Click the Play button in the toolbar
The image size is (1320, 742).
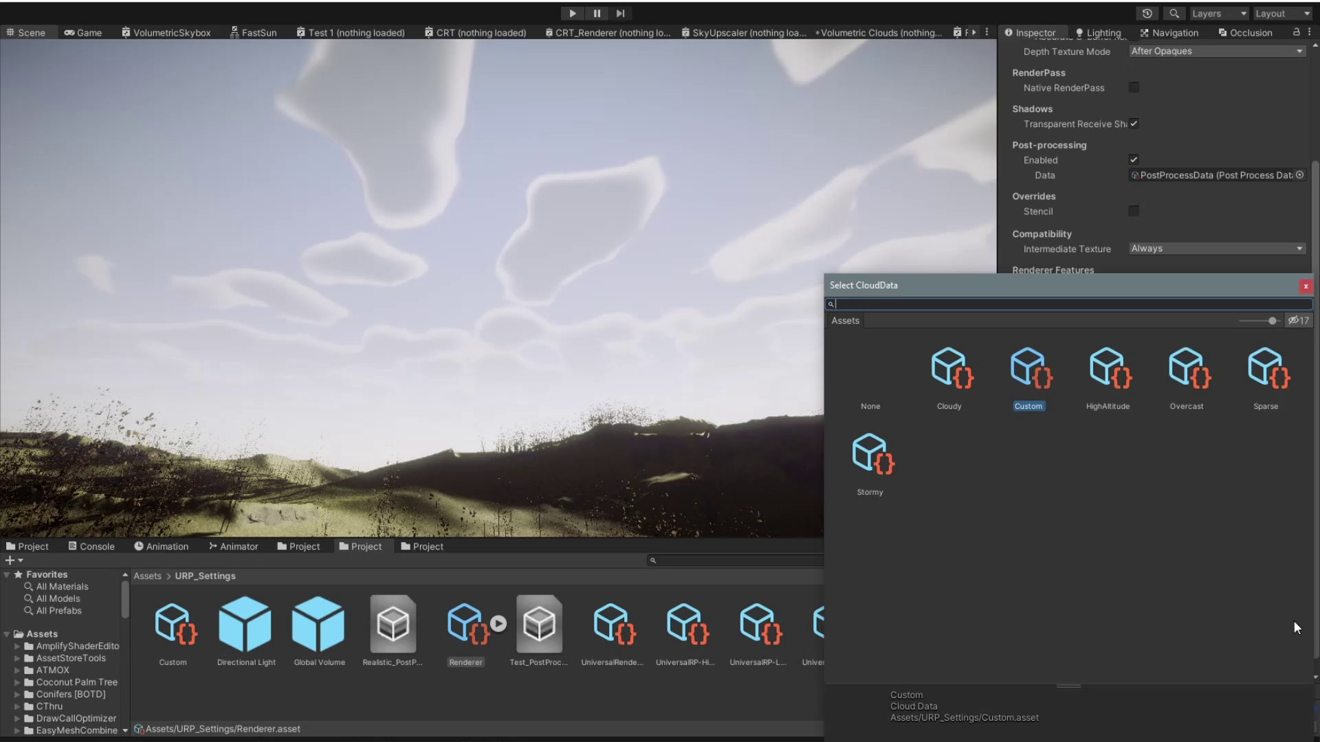(572, 13)
